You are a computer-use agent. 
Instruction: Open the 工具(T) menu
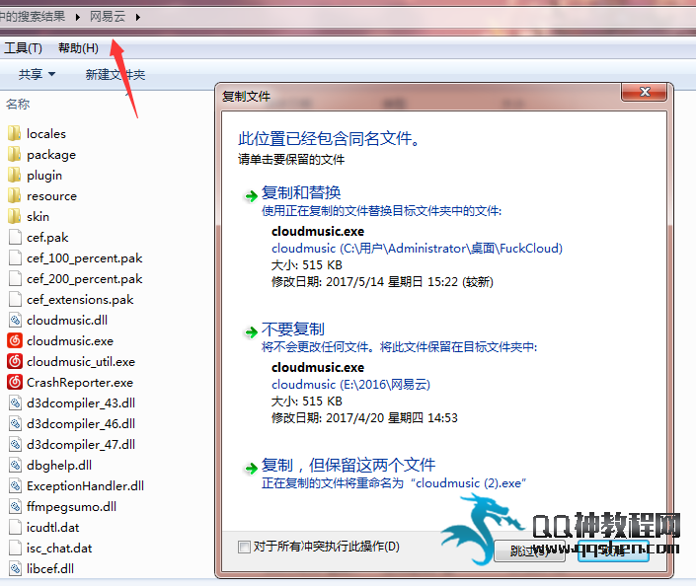click(x=23, y=48)
